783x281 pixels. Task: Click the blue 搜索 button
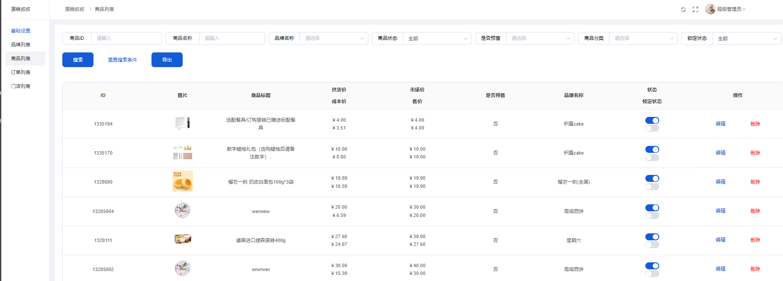pos(78,60)
